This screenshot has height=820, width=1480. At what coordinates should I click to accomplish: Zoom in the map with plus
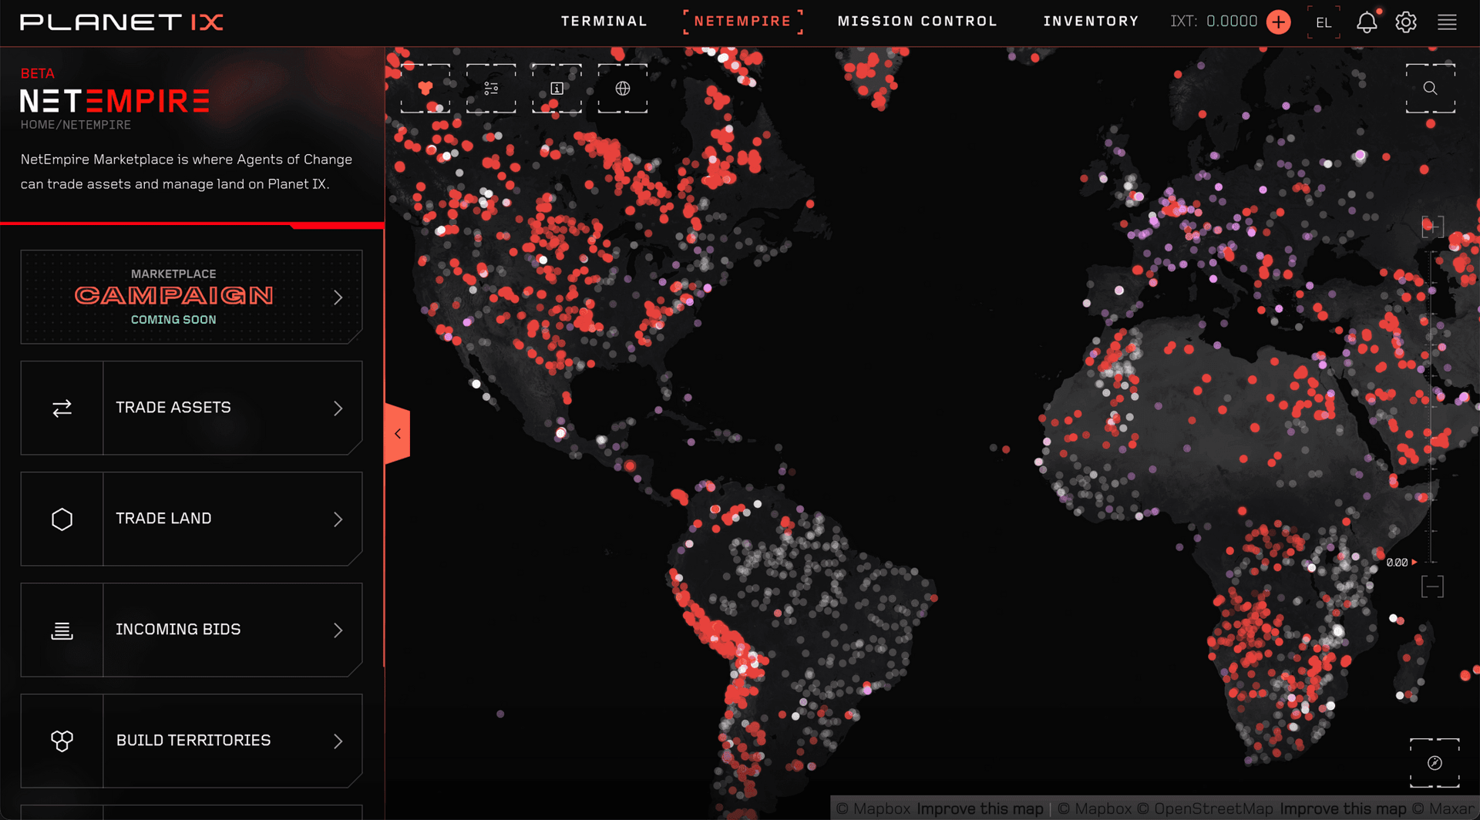click(1432, 227)
